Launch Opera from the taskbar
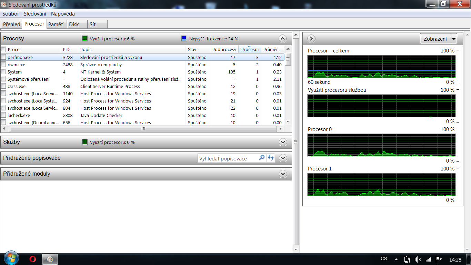471x265 pixels. click(x=32, y=259)
